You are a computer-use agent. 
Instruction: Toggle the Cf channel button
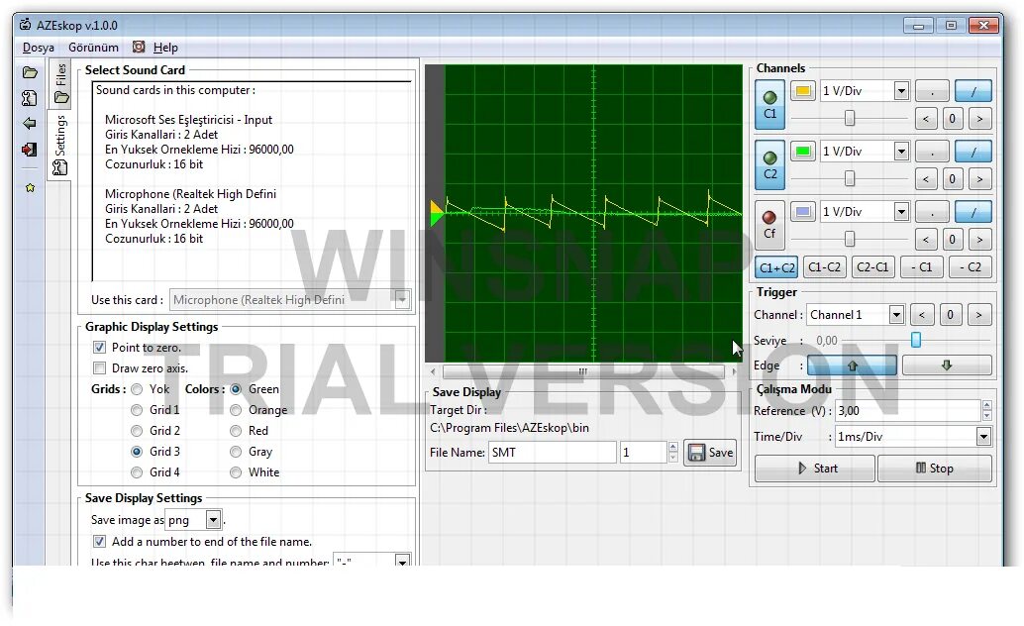(x=769, y=225)
